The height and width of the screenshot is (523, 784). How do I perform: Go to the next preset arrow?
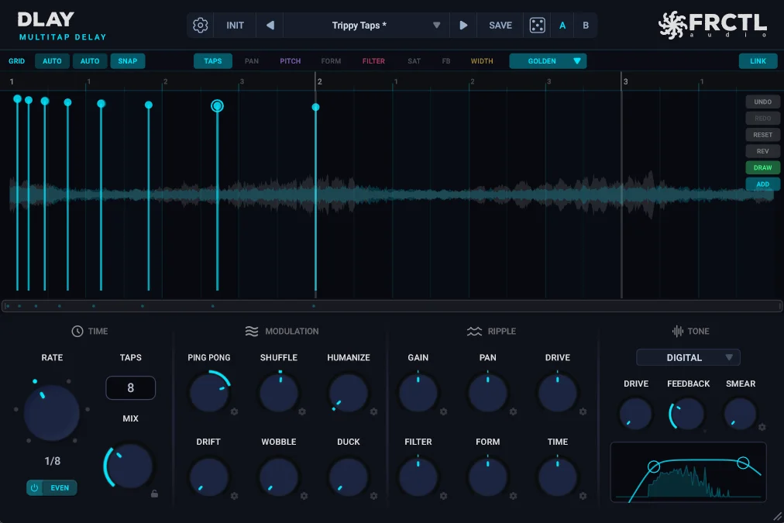coord(463,25)
